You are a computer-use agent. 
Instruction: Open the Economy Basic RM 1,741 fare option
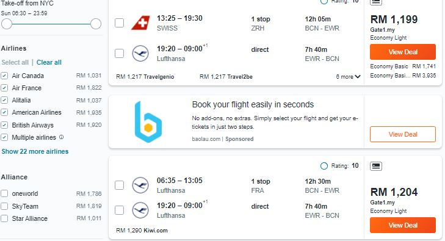point(403,67)
